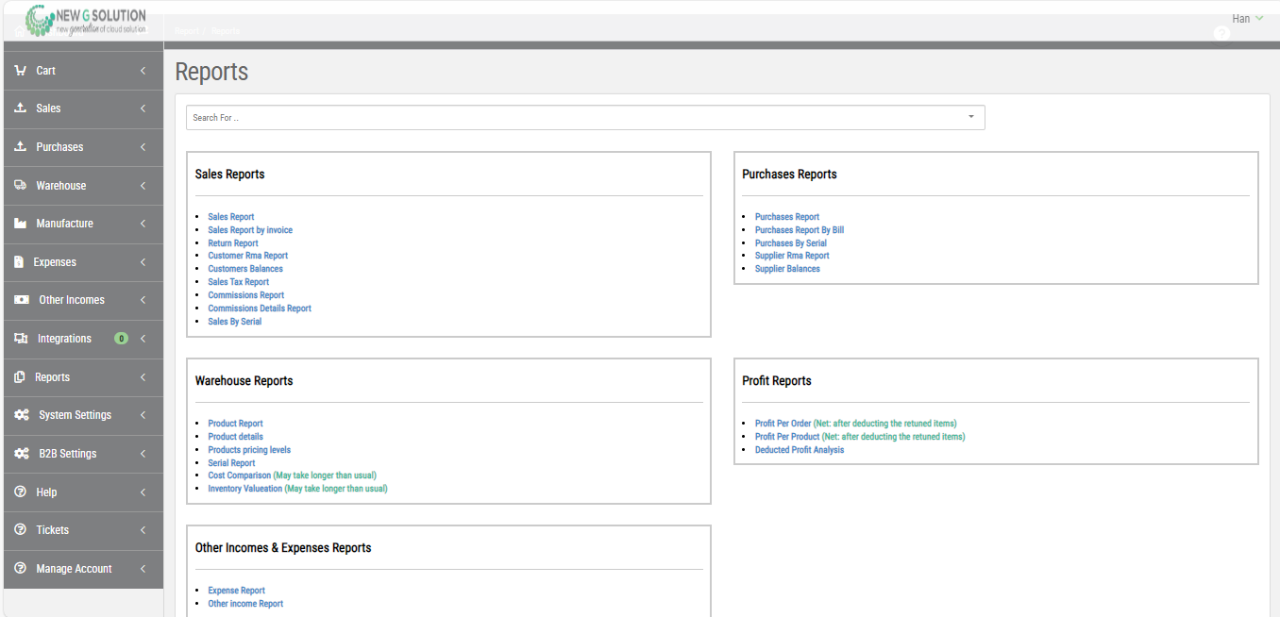Click the Search For input field
1280x617 pixels.
click(x=566, y=118)
